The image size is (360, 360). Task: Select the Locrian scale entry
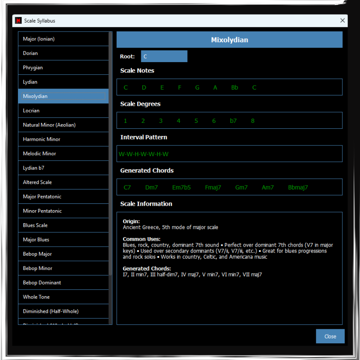63,111
